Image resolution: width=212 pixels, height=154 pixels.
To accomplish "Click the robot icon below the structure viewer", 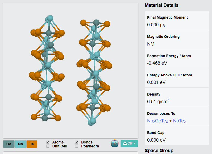I will tap(115, 143).
